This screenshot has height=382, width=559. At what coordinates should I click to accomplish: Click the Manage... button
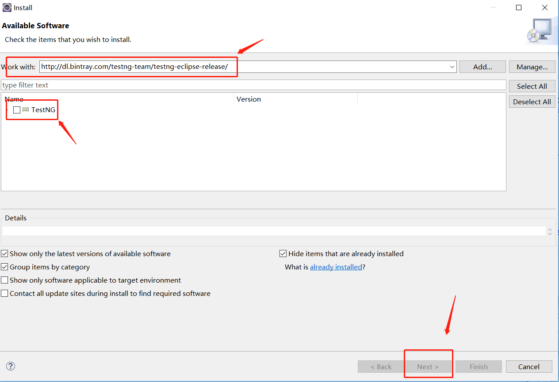click(x=532, y=67)
